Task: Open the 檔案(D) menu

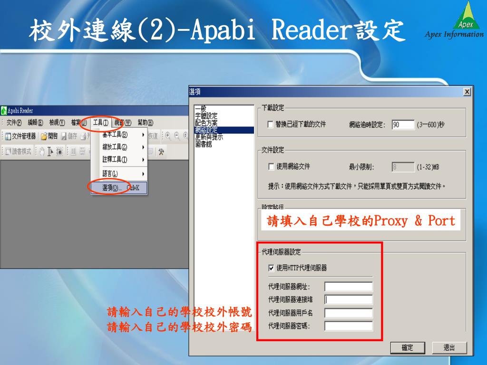Action: coord(78,123)
